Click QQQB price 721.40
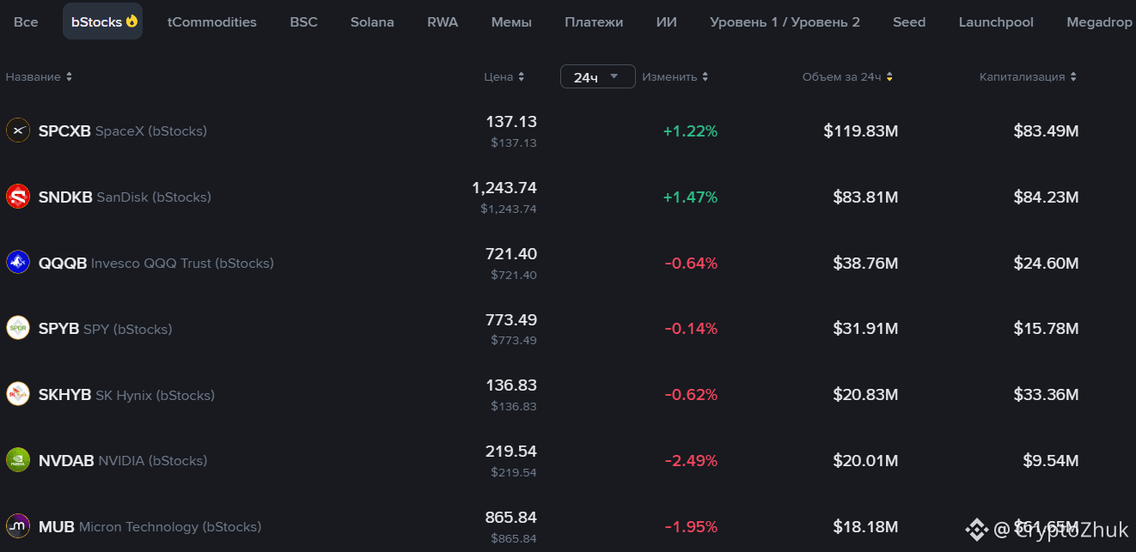 coord(511,254)
